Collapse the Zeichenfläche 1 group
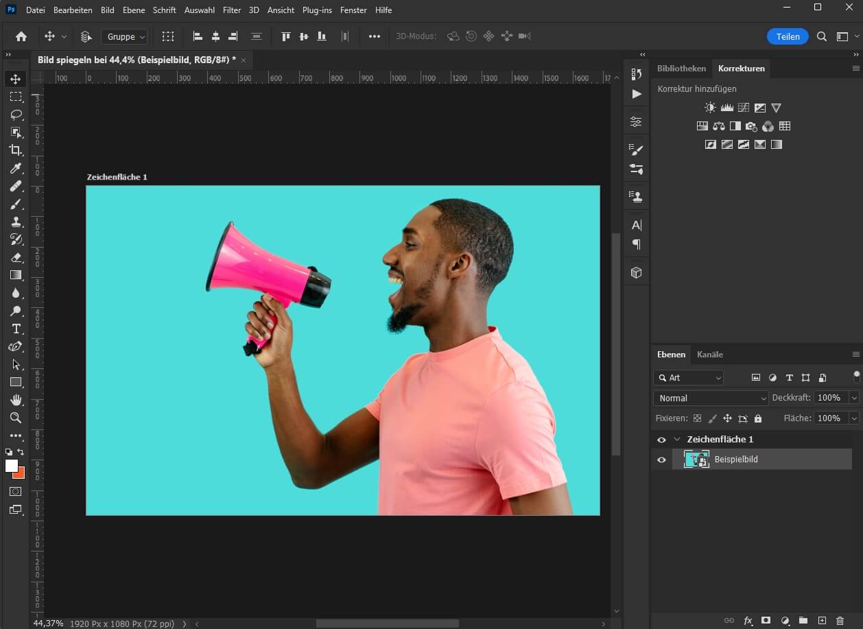Viewport: 863px width, 629px height. (x=677, y=439)
